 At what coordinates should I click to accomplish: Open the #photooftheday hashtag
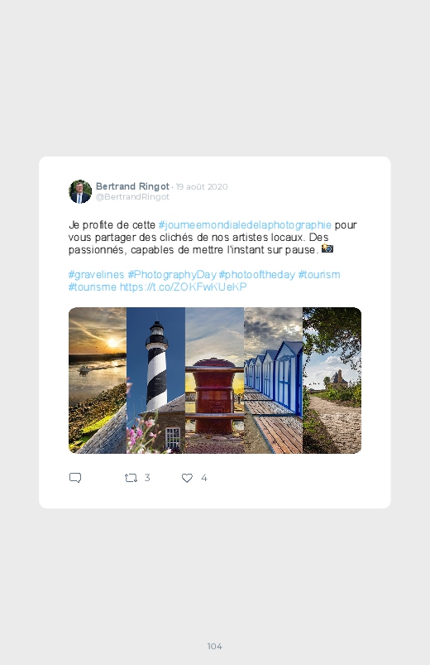click(x=256, y=275)
